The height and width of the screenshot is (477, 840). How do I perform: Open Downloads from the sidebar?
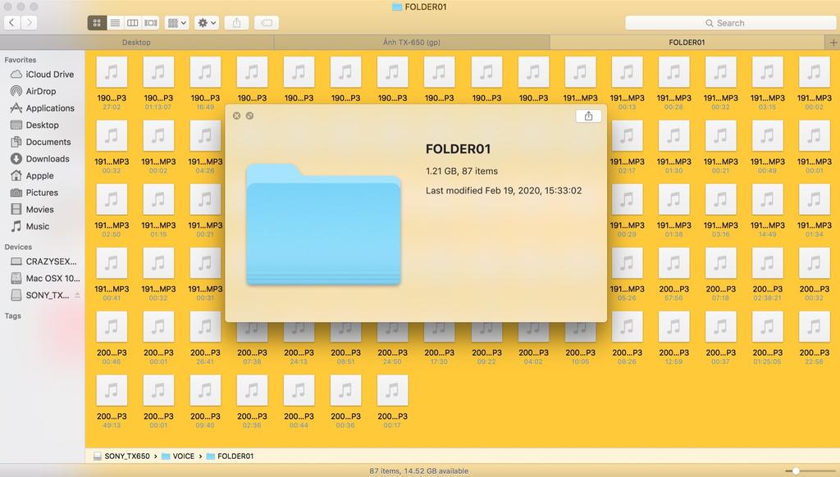tap(39, 159)
